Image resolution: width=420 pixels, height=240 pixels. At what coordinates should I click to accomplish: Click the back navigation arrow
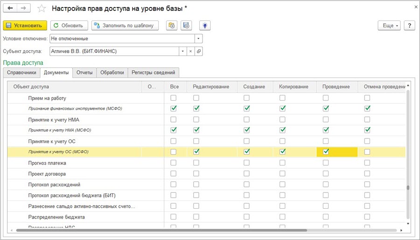tap(10, 8)
